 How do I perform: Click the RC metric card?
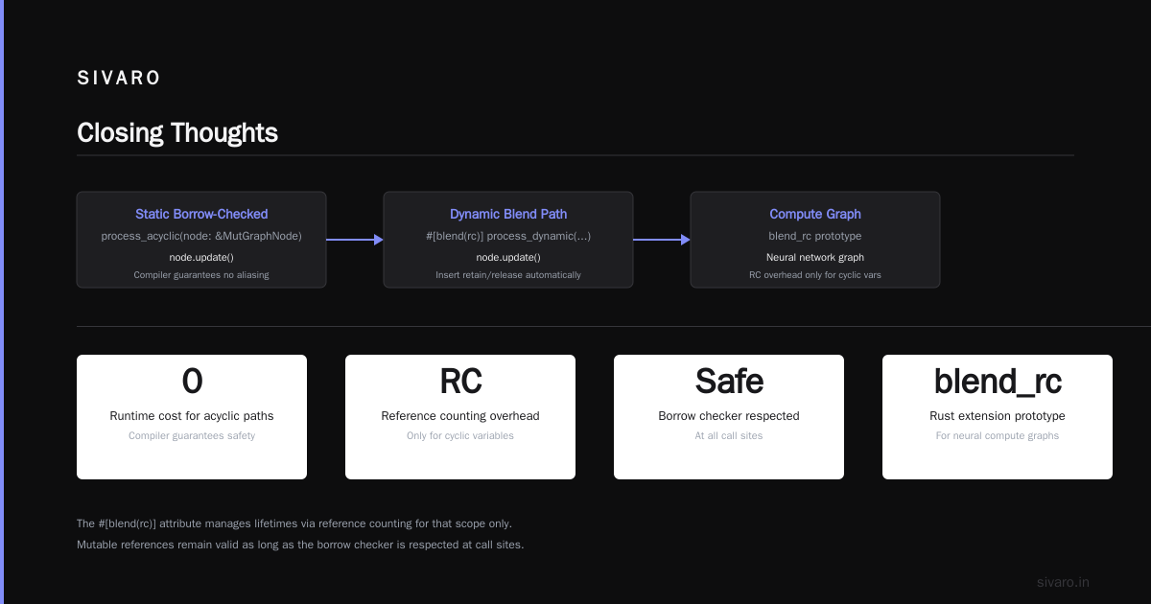[x=460, y=417]
